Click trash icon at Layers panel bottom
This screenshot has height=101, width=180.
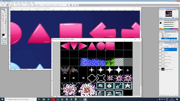click(176, 95)
